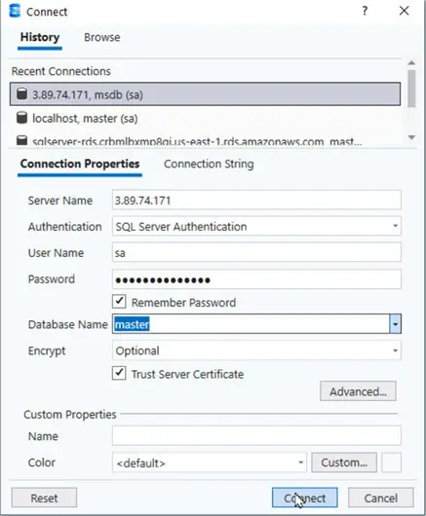
Task: Expand the Database Name dropdown arrow
Action: (396, 324)
